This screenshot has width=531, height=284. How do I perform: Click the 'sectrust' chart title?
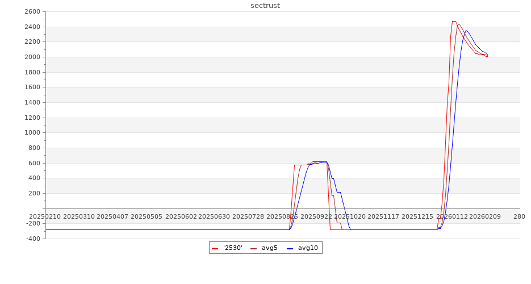click(265, 6)
